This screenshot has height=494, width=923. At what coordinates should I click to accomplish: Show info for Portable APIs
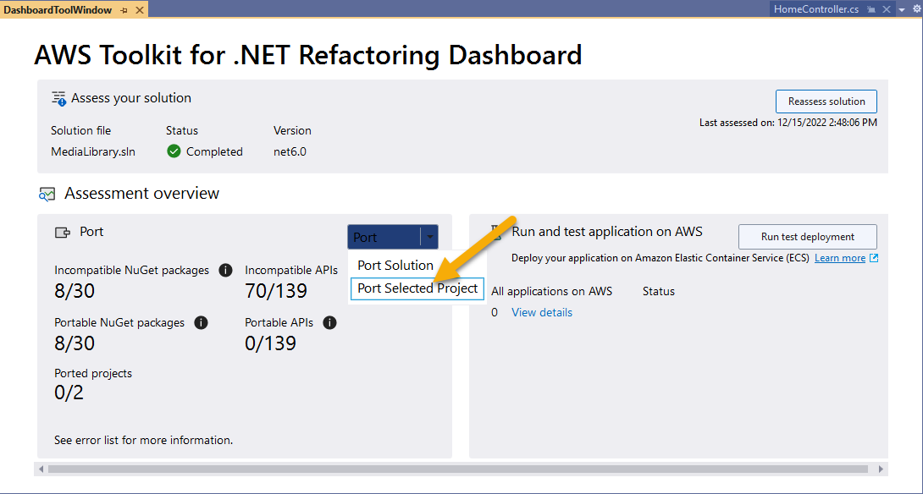329,323
